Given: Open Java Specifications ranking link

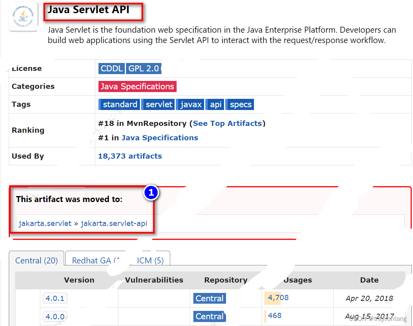Looking at the screenshot, I should click(x=159, y=138).
